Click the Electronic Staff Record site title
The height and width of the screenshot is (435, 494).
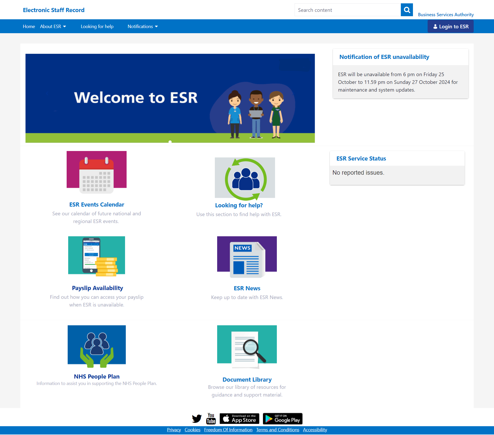click(x=54, y=10)
